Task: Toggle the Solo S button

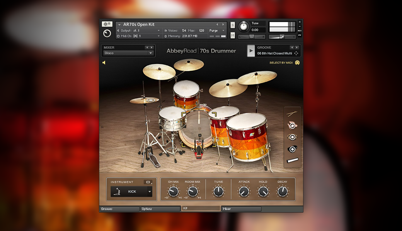Action: 233,25
